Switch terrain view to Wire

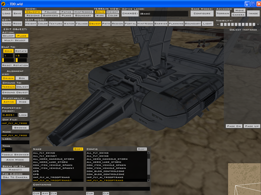tap(100, 15)
